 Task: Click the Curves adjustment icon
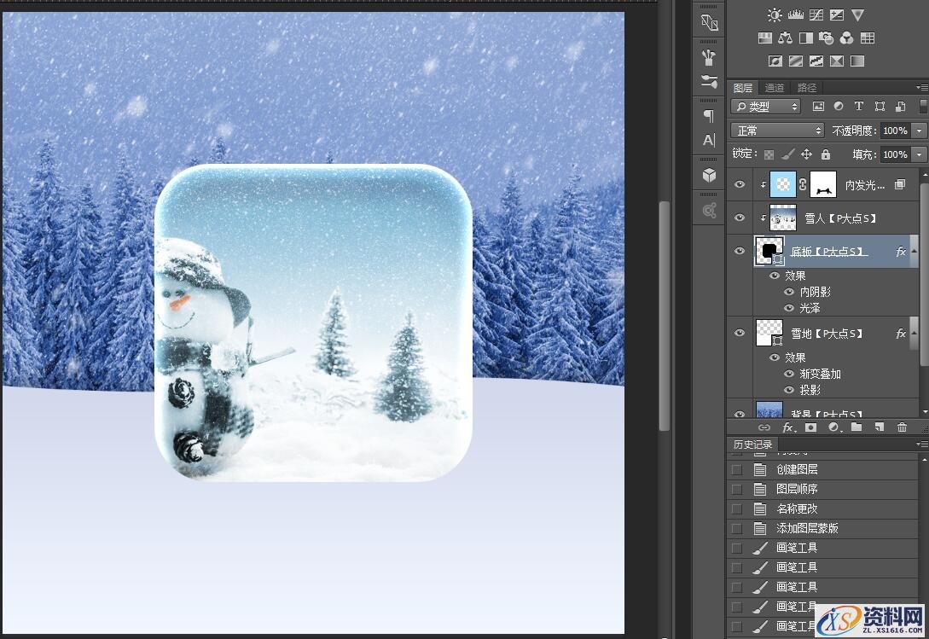(x=816, y=15)
